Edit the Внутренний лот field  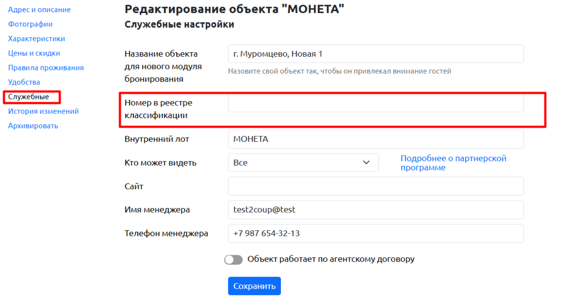[376, 139]
